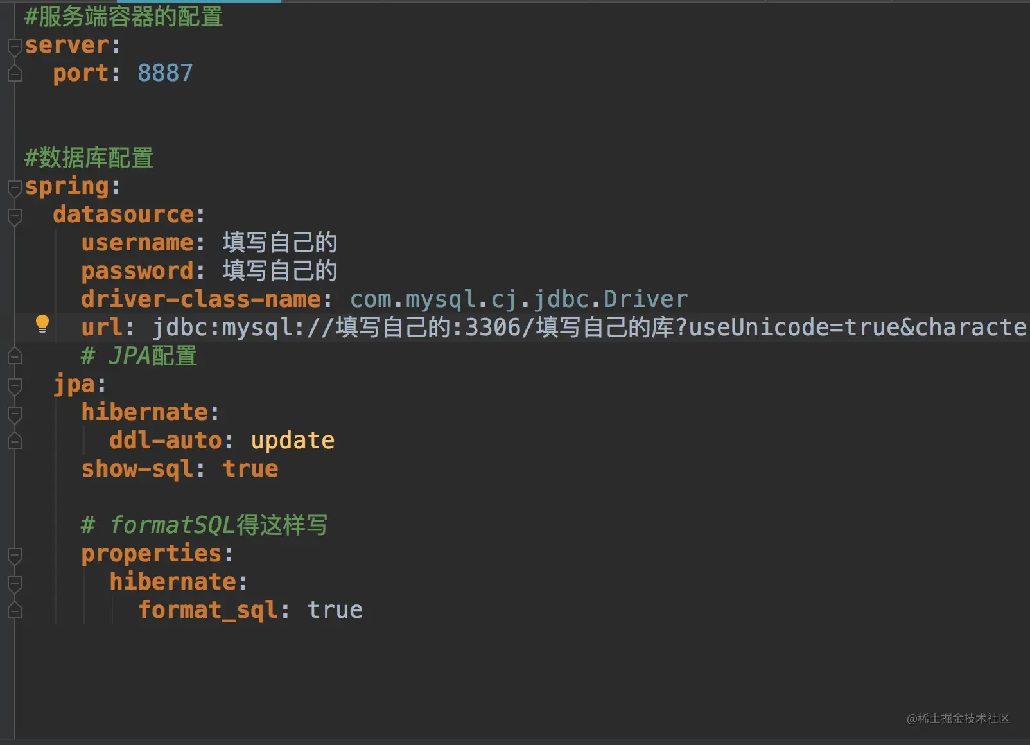
Task: Click the yellow lightbulb quick-fix icon
Action: coord(42,324)
